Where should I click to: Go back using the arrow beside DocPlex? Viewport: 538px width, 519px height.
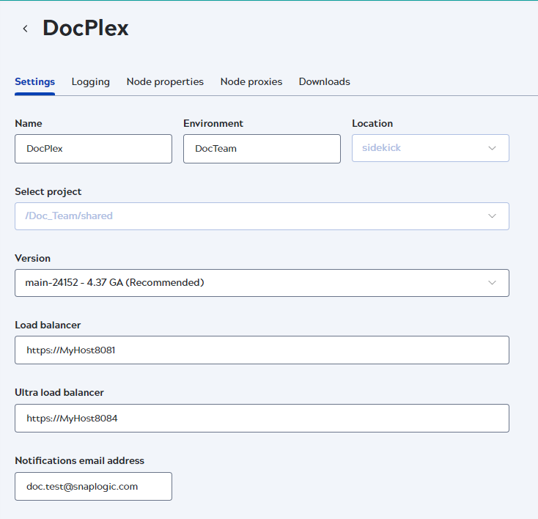point(25,29)
